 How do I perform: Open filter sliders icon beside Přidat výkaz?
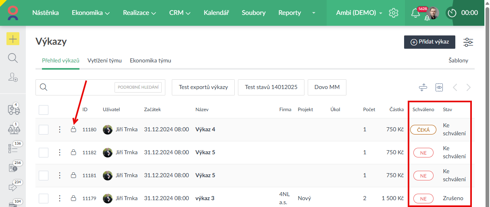tap(468, 42)
